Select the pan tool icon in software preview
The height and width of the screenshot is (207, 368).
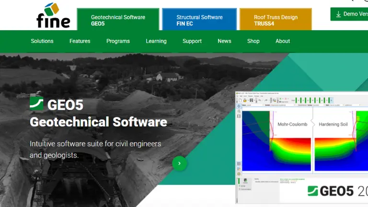click(239, 106)
